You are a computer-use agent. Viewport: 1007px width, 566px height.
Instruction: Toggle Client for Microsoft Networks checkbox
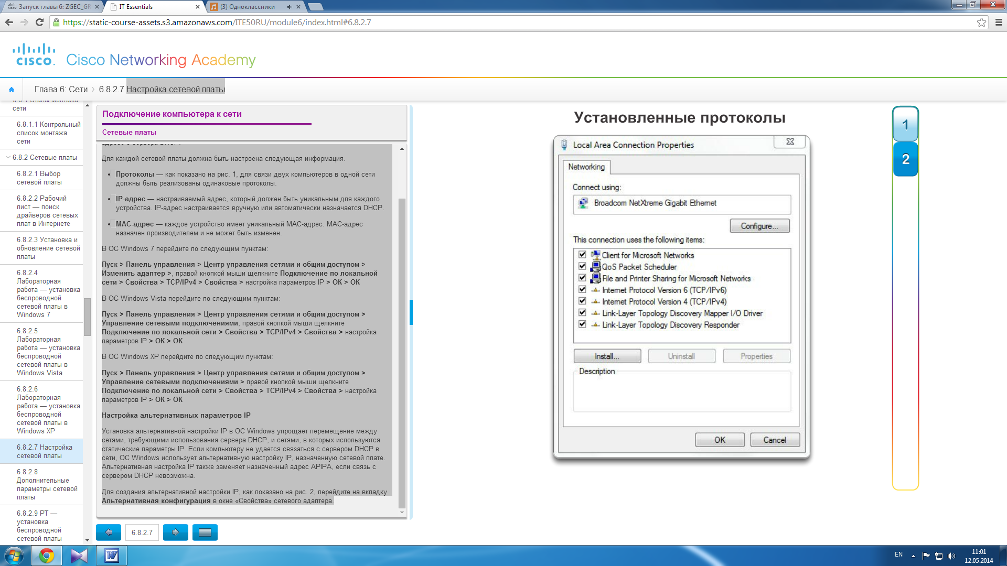coord(582,255)
